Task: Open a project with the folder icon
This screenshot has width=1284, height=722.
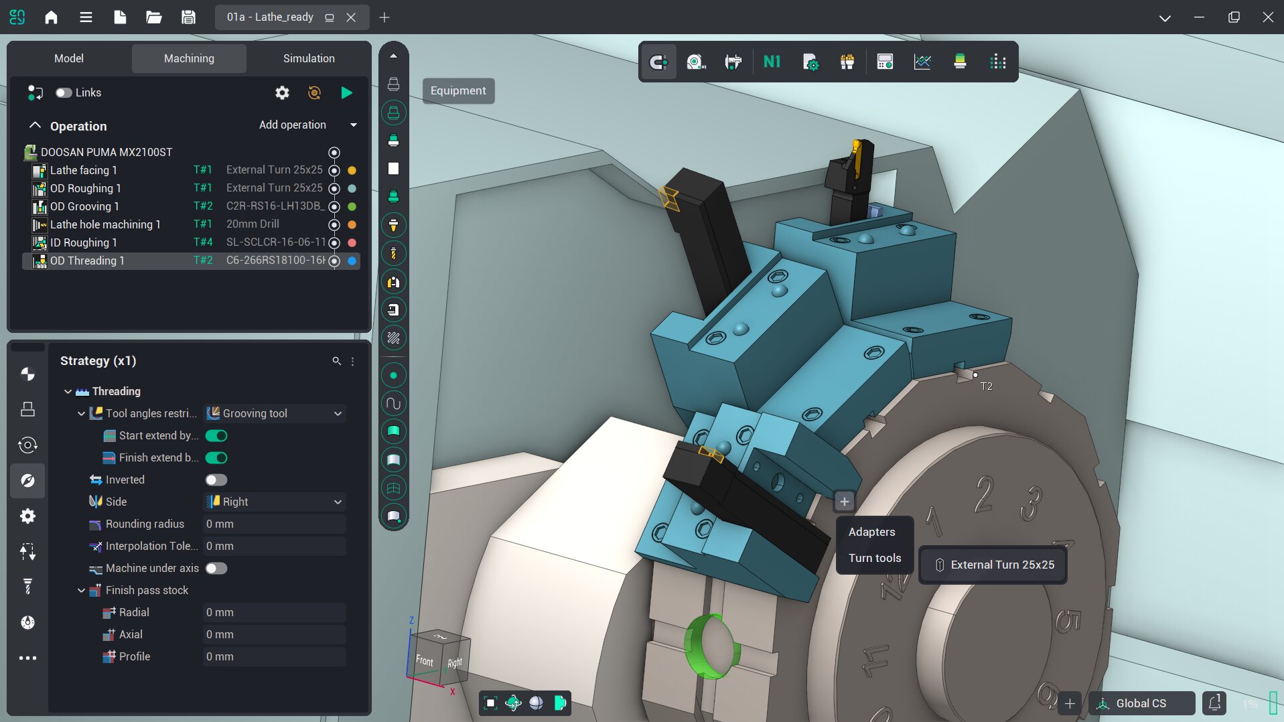Action: [x=154, y=17]
